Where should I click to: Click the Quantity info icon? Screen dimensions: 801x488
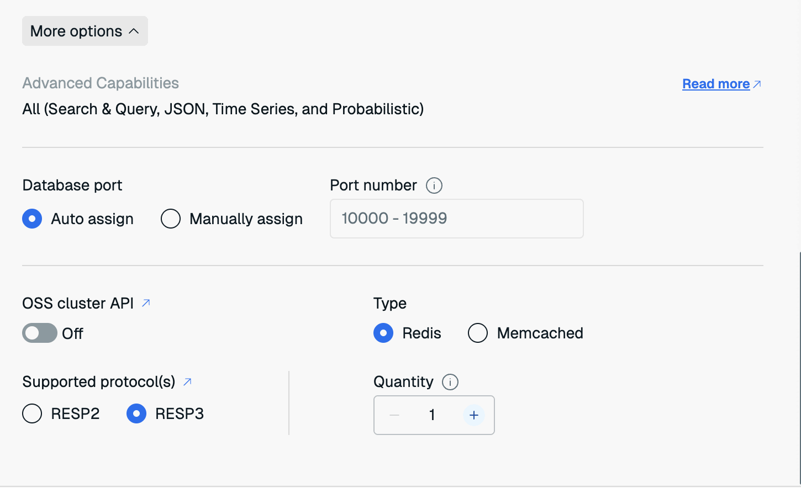450,382
